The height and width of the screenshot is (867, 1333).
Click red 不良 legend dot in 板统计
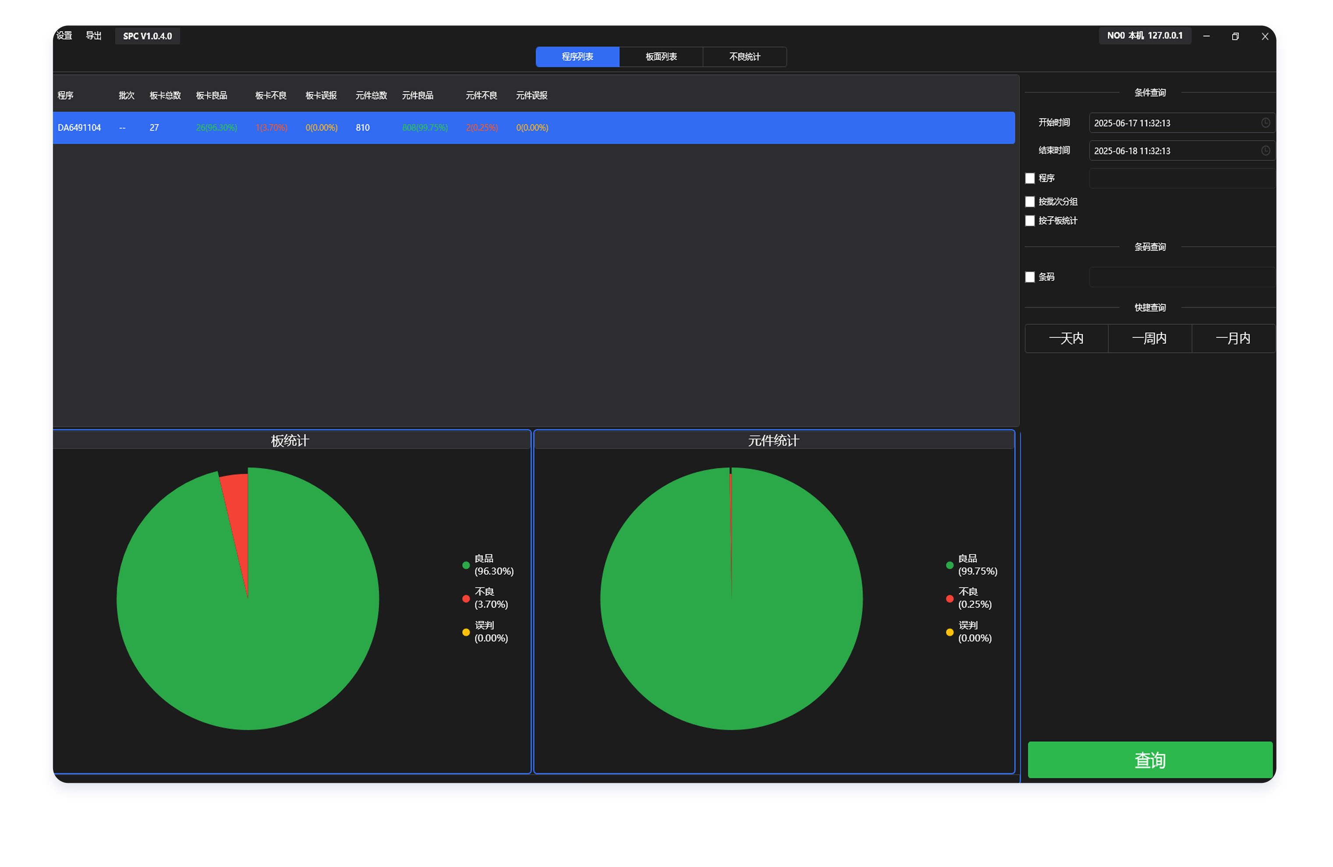pyautogui.click(x=465, y=598)
